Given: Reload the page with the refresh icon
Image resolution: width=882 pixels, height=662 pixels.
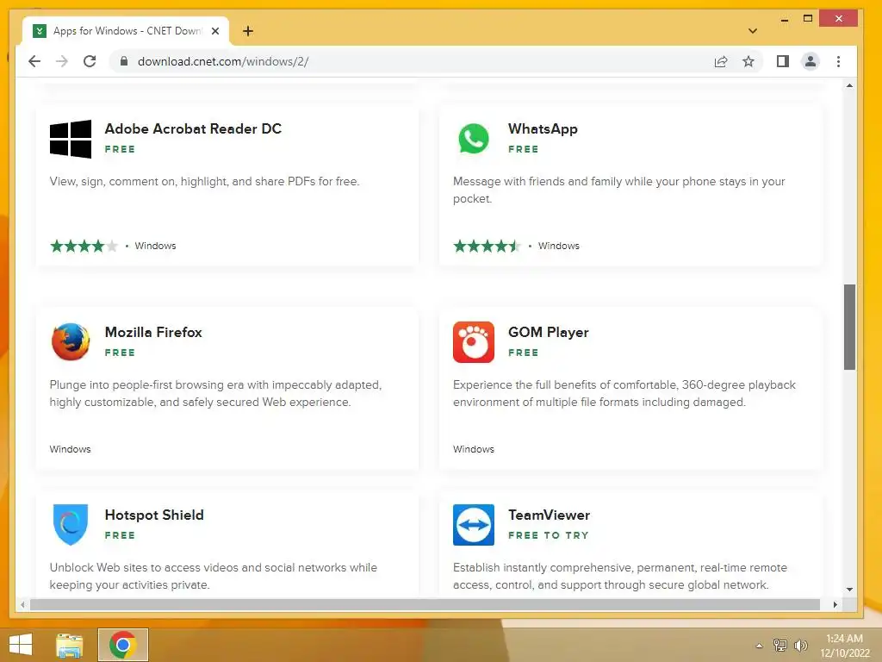Looking at the screenshot, I should [90, 61].
